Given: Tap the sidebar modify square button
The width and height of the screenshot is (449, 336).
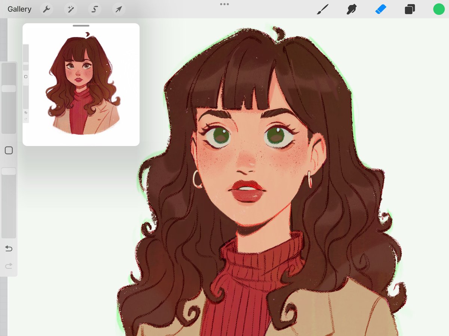Looking at the screenshot, I should click(9, 150).
